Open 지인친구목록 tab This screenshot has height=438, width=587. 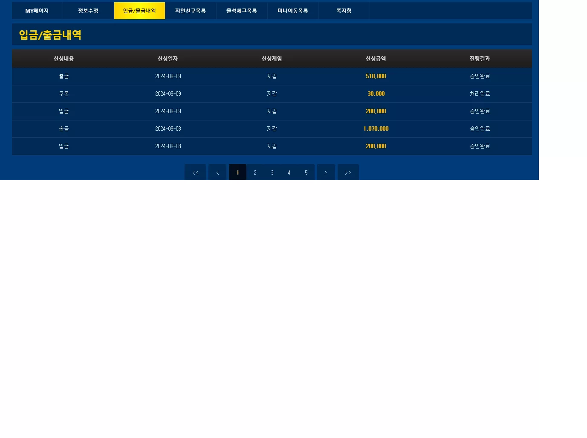[191, 11]
